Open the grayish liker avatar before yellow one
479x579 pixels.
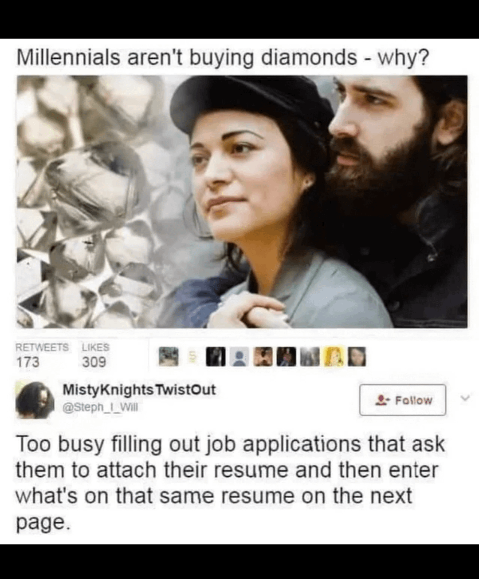click(310, 356)
